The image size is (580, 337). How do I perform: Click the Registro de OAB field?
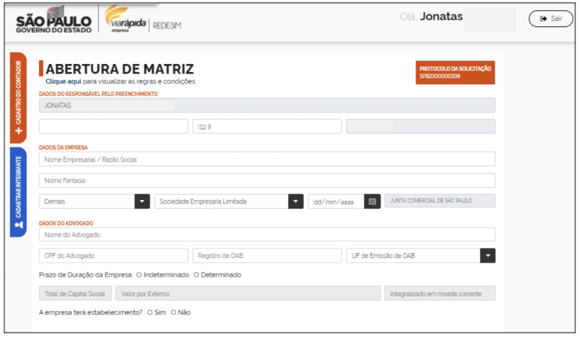267,256
